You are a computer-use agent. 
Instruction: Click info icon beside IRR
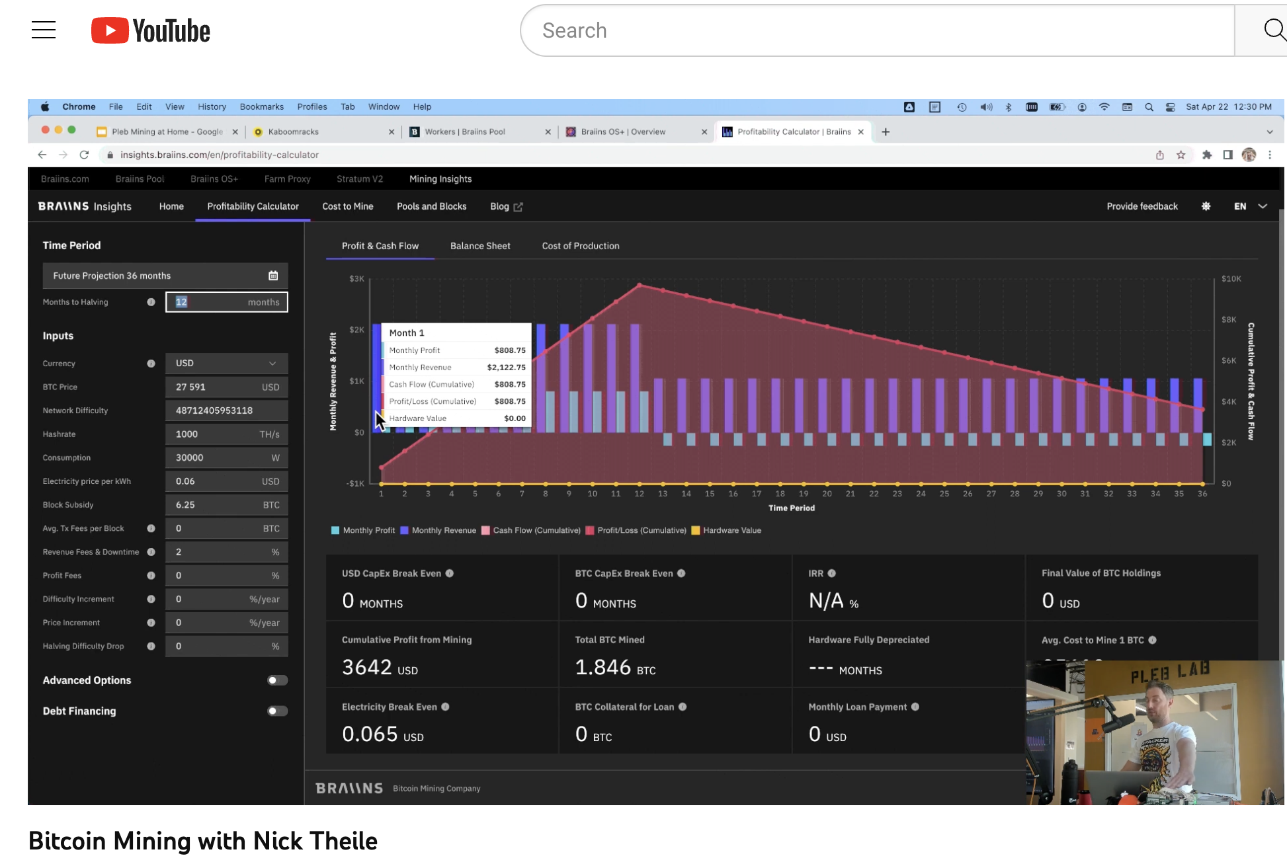coord(832,573)
